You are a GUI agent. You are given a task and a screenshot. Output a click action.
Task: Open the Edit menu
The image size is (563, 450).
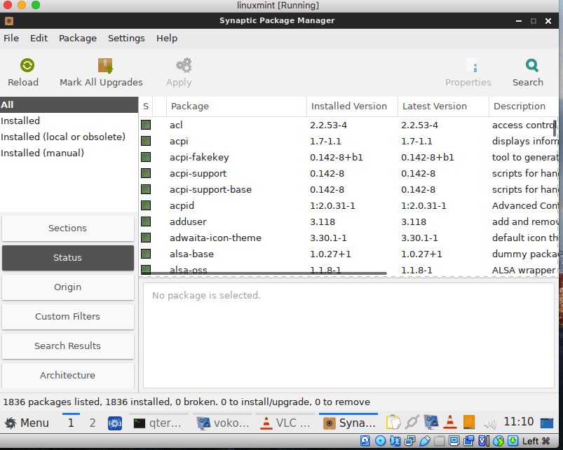39,38
